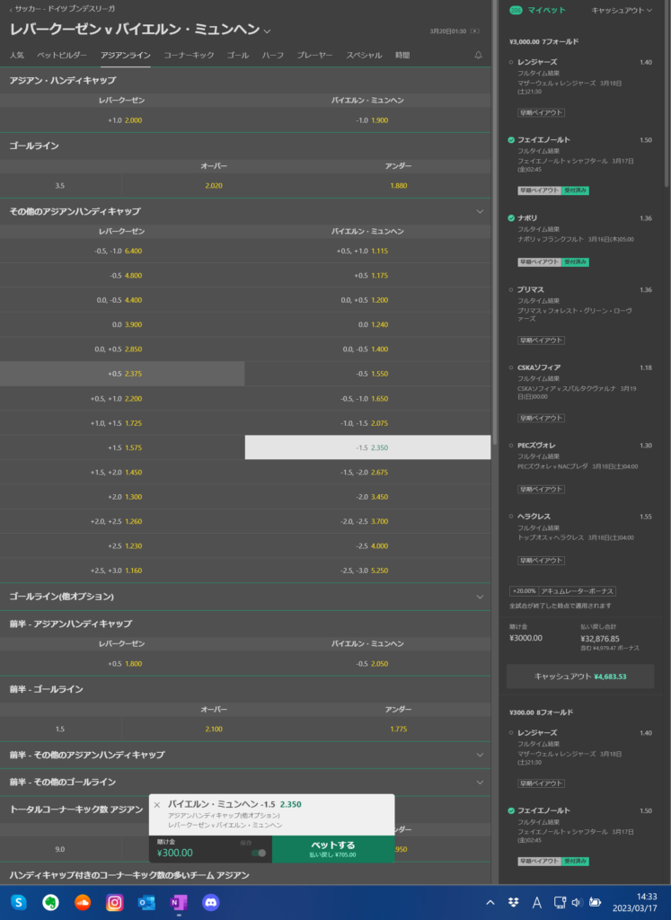Expand 前半 - その他のゴールライン section
Screen dimensions: 671x920
click(479, 783)
